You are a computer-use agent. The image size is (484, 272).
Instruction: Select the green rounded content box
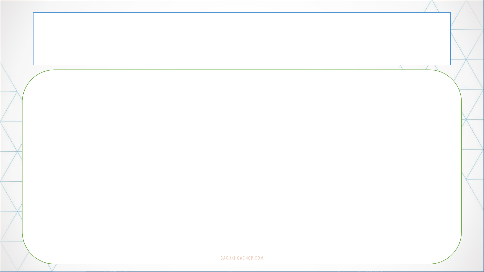[242, 167]
